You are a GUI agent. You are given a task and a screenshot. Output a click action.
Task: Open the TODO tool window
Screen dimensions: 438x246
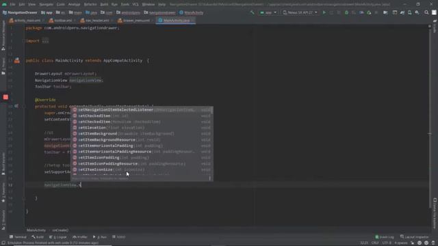tap(119, 237)
